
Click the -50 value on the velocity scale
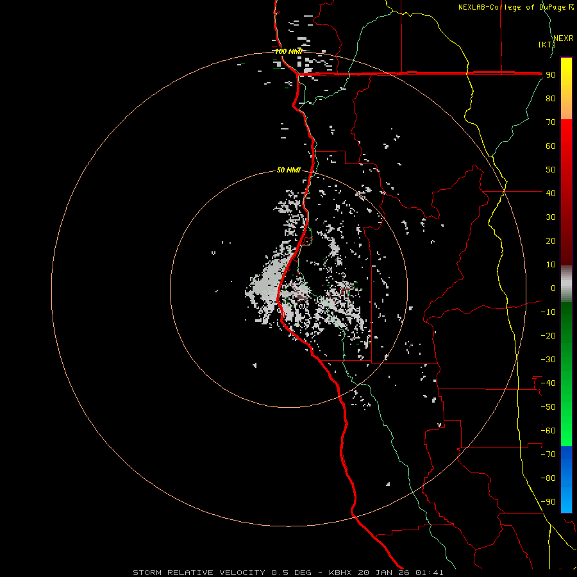pyautogui.click(x=548, y=407)
